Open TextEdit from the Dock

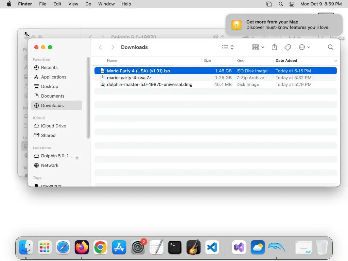pos(156,247)
